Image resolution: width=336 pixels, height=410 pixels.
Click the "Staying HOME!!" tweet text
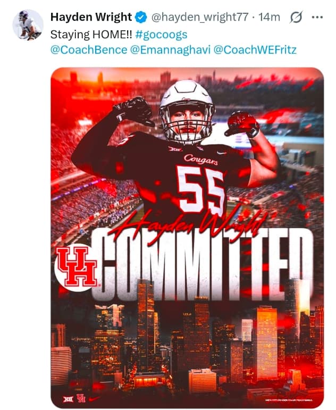[91, 35]
